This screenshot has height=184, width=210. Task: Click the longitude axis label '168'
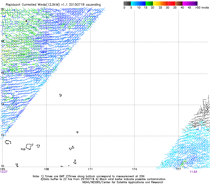46,169
